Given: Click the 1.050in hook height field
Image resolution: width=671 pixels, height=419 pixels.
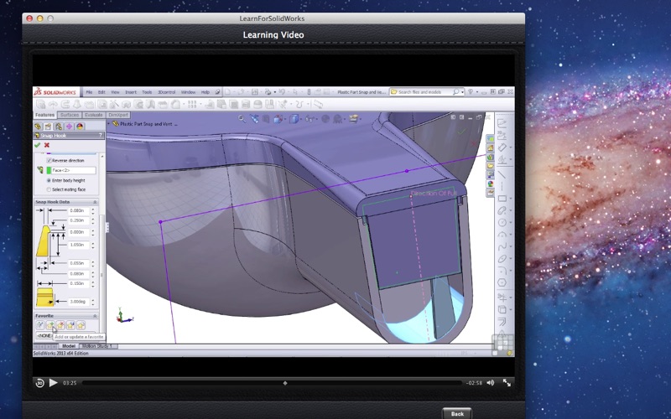Looking at the screenshot, I should point(79,245).
